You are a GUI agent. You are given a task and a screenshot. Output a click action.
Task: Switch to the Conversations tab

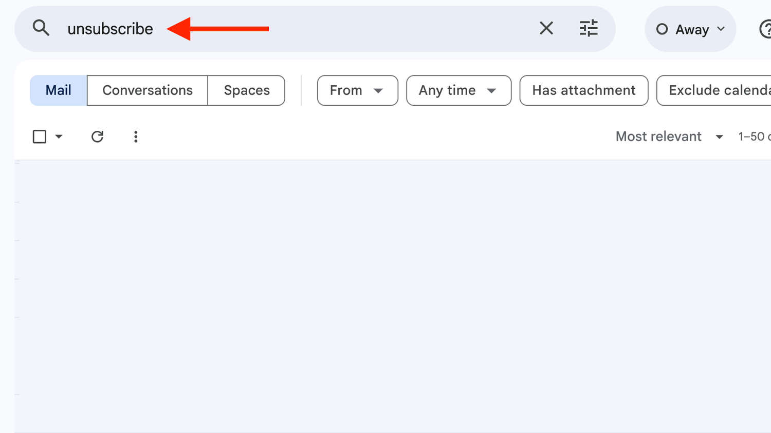(148, 90)
